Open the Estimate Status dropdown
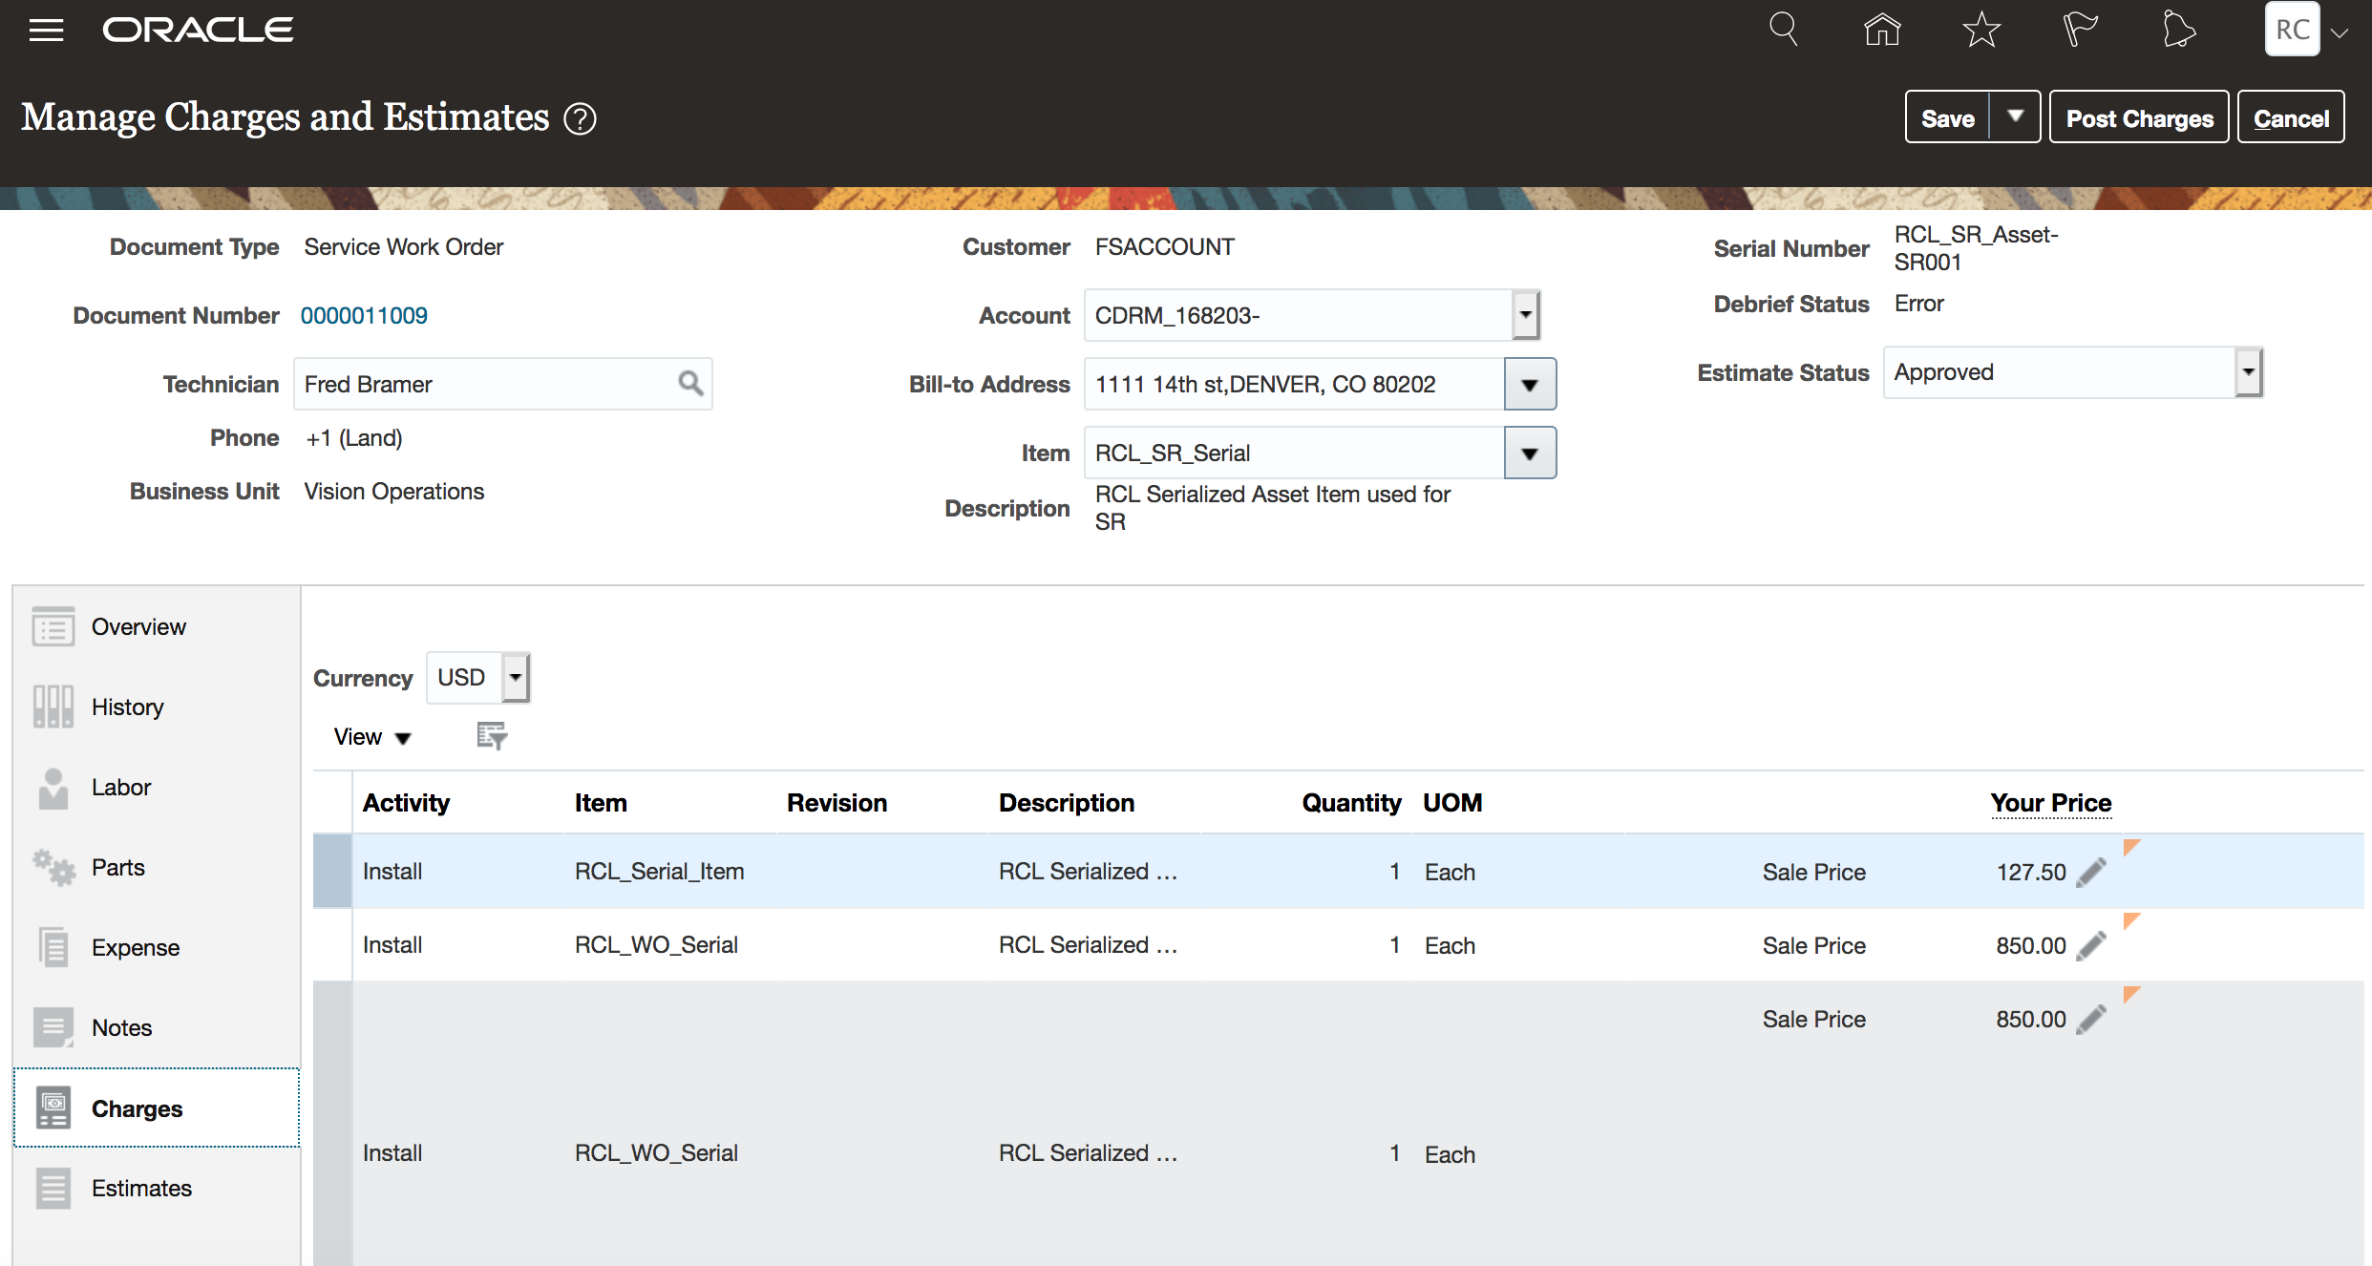The height and width of the screenshot is (1266, 2372). (2249, 372)
